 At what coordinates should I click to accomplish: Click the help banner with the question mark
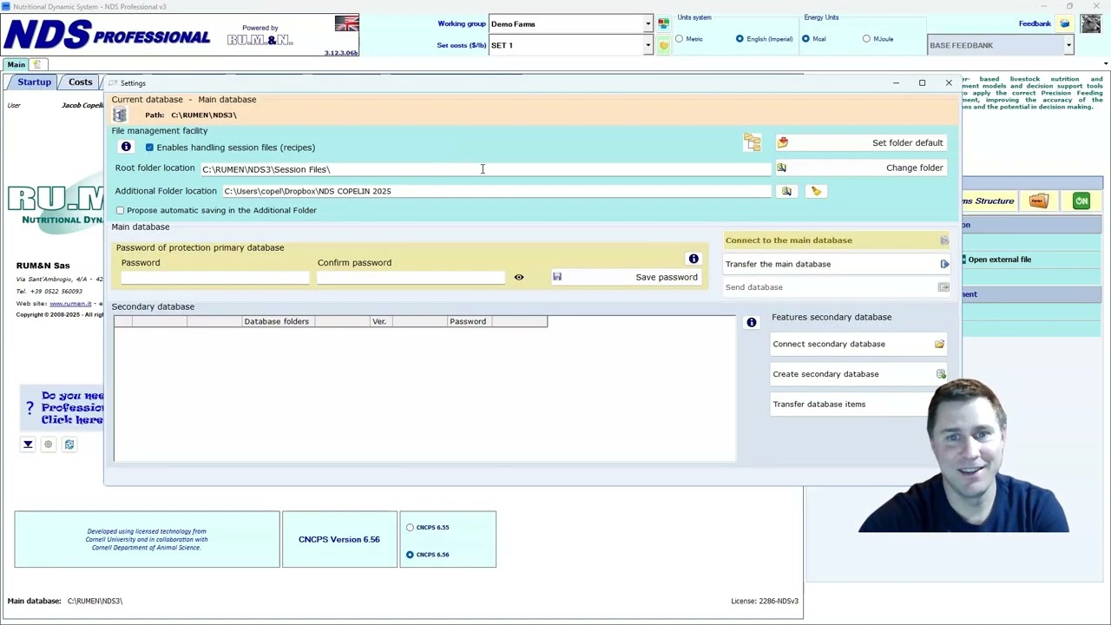(62, 407)
